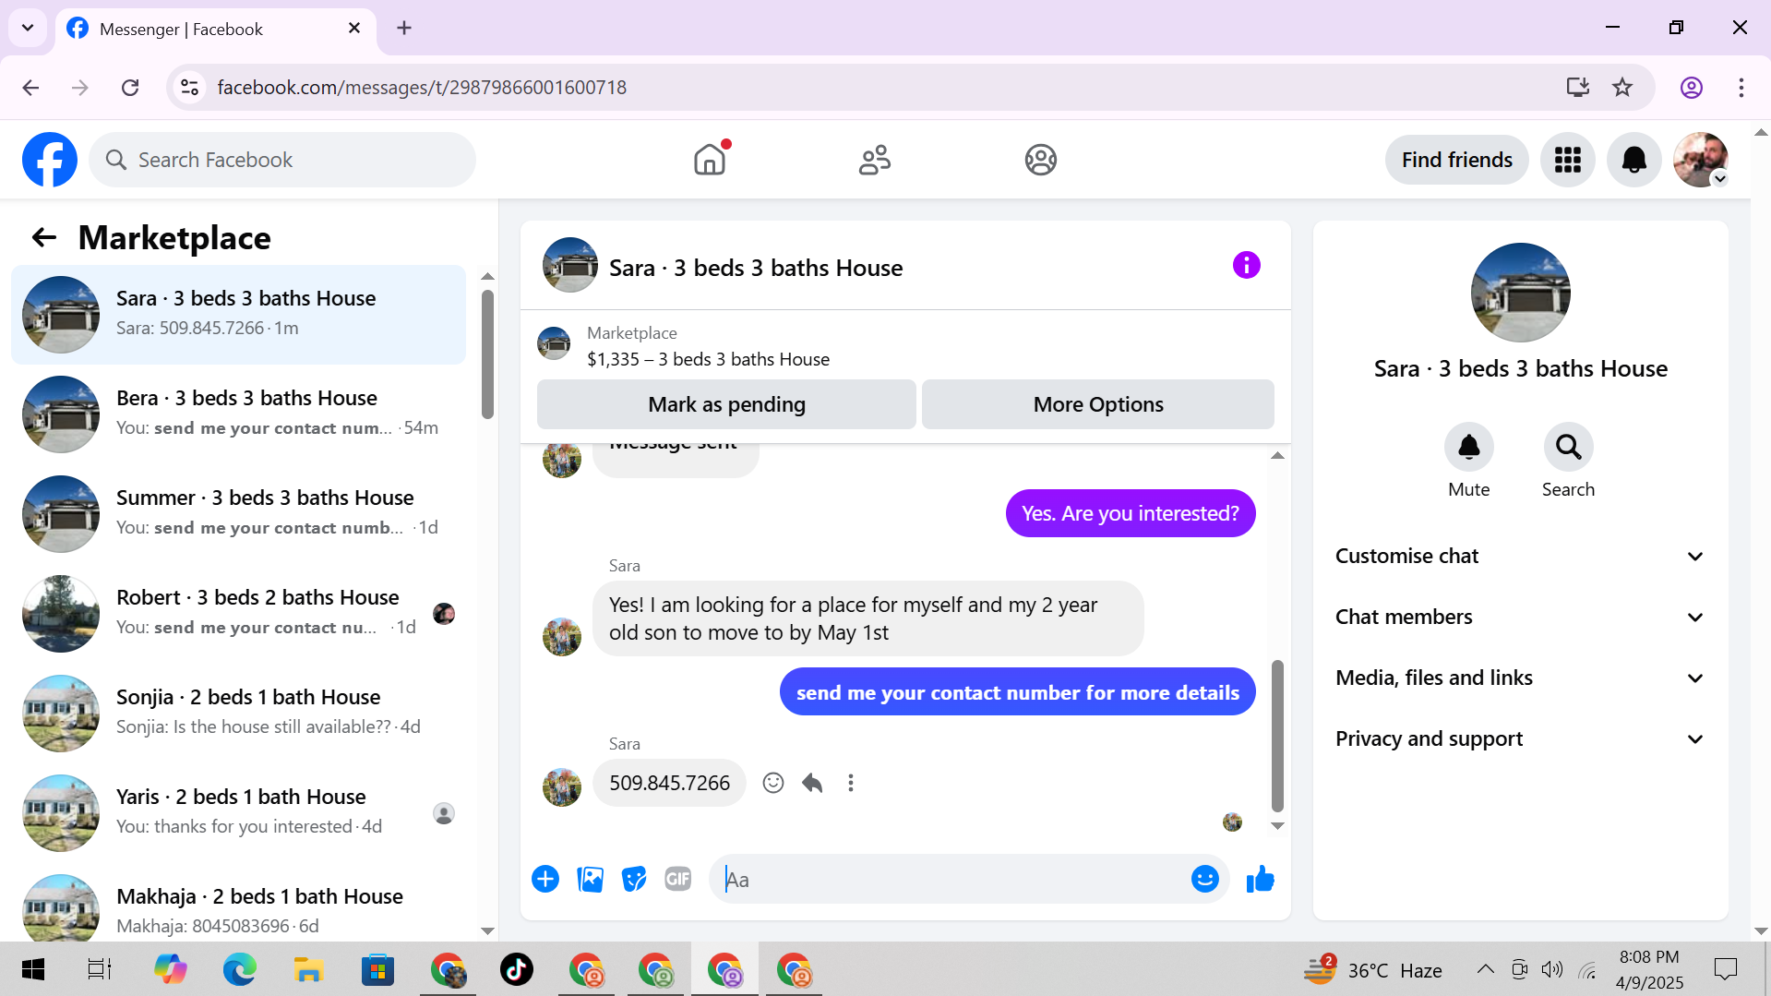Open the Windows notification center
The image size is (1771, 996).
click(x=1725, y=970)
